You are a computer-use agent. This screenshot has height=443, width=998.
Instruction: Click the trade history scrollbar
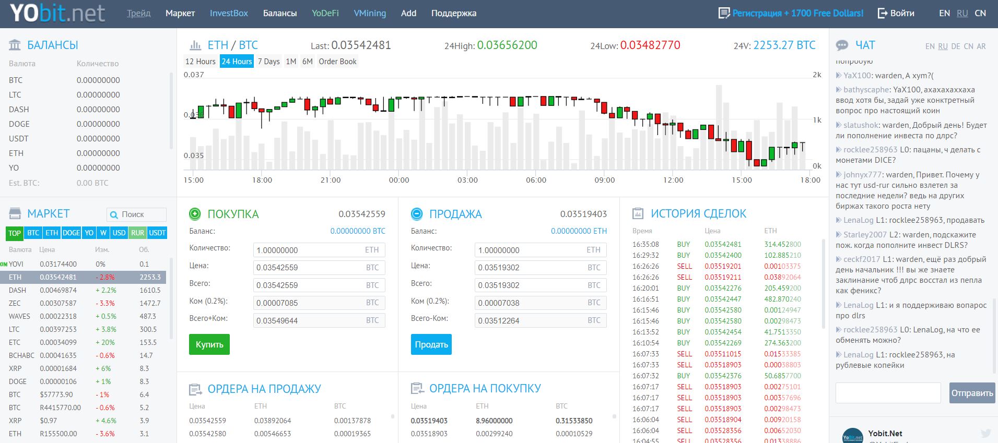tap(824, 284)
